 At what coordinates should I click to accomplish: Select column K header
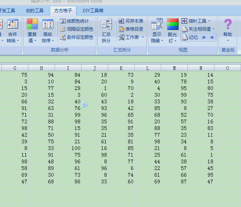121,68
